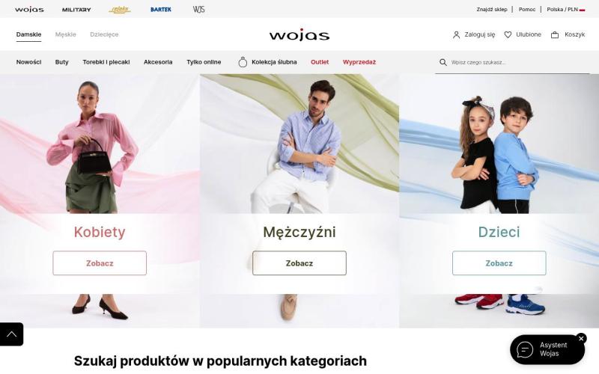Open the Military brand logo
This screenshot has width=599, height=374.
pyautogui.click(x=76, y=10)
